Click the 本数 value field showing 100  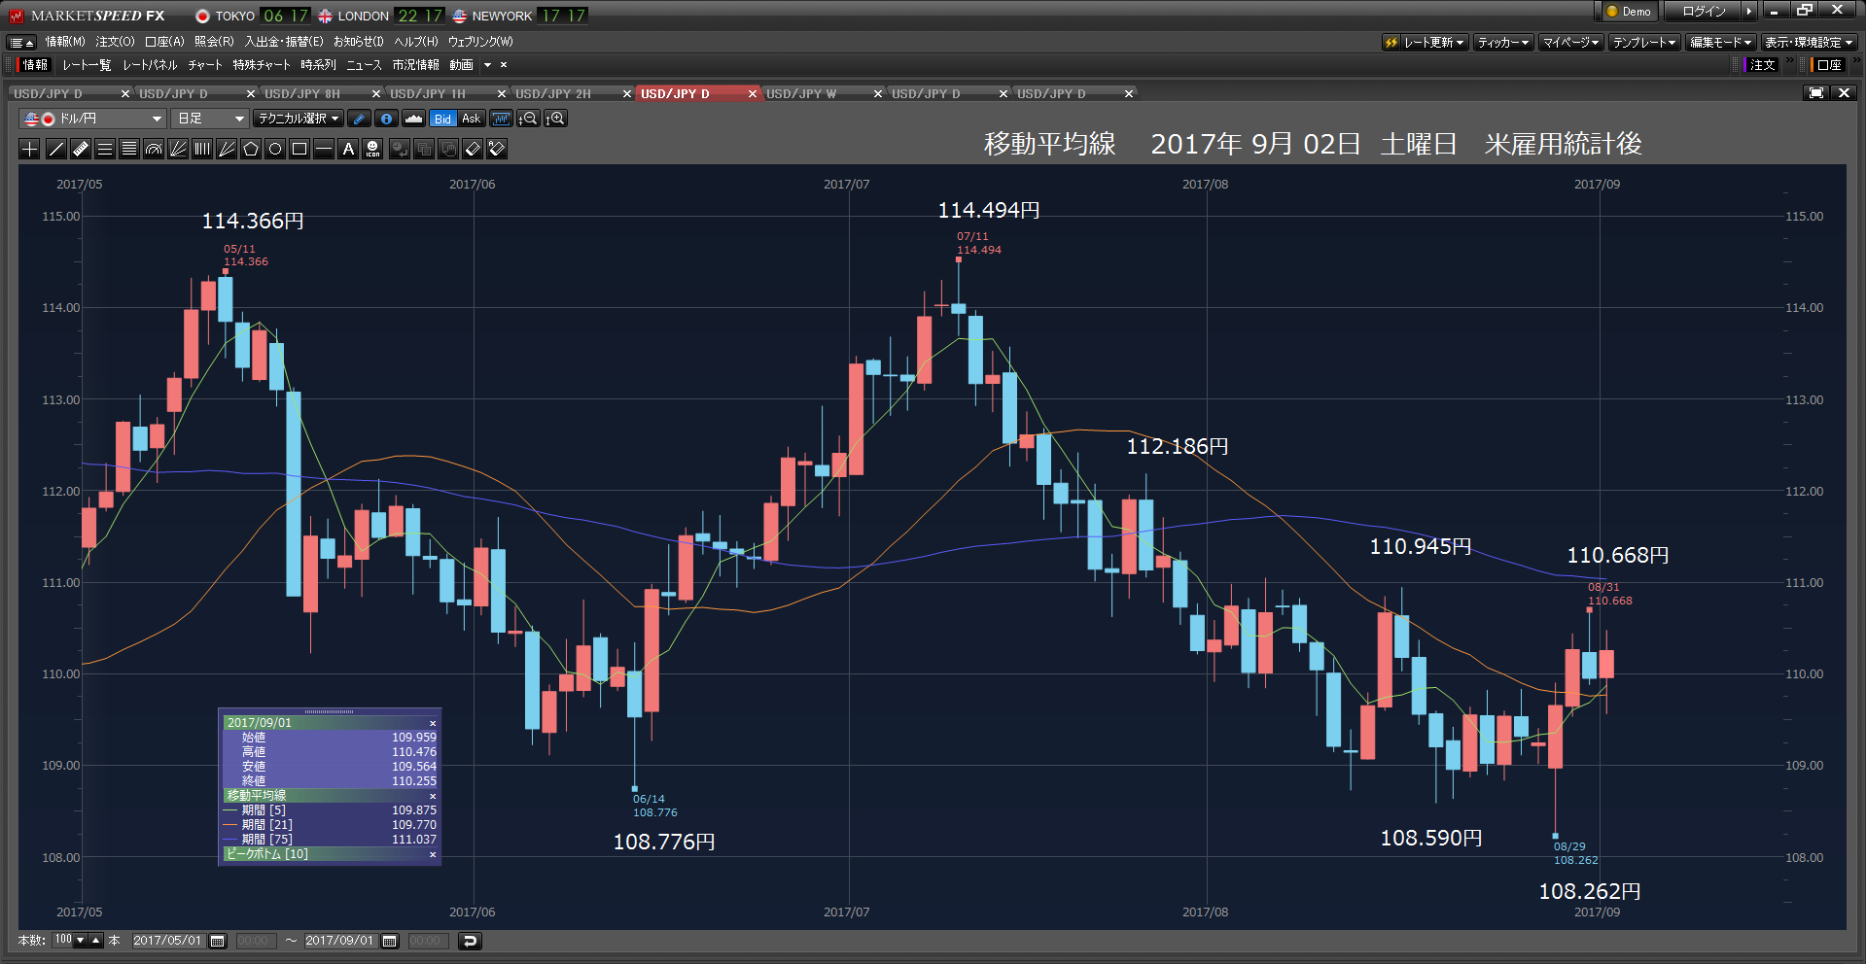click(62, 941)
